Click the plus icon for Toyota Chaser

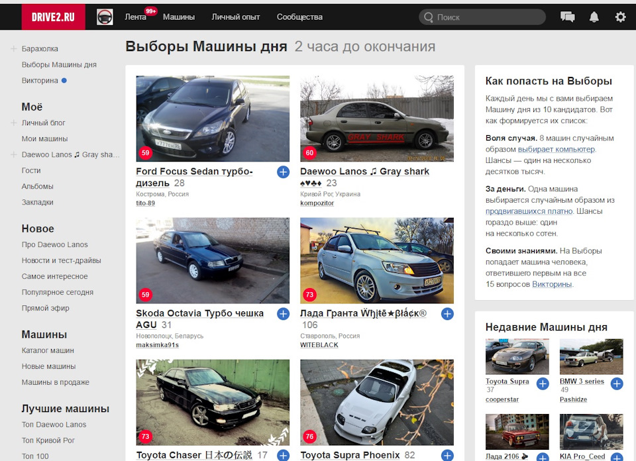283,455
